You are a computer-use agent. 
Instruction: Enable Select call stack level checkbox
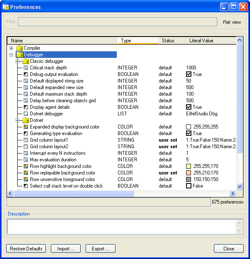click(x=189, y=186)
